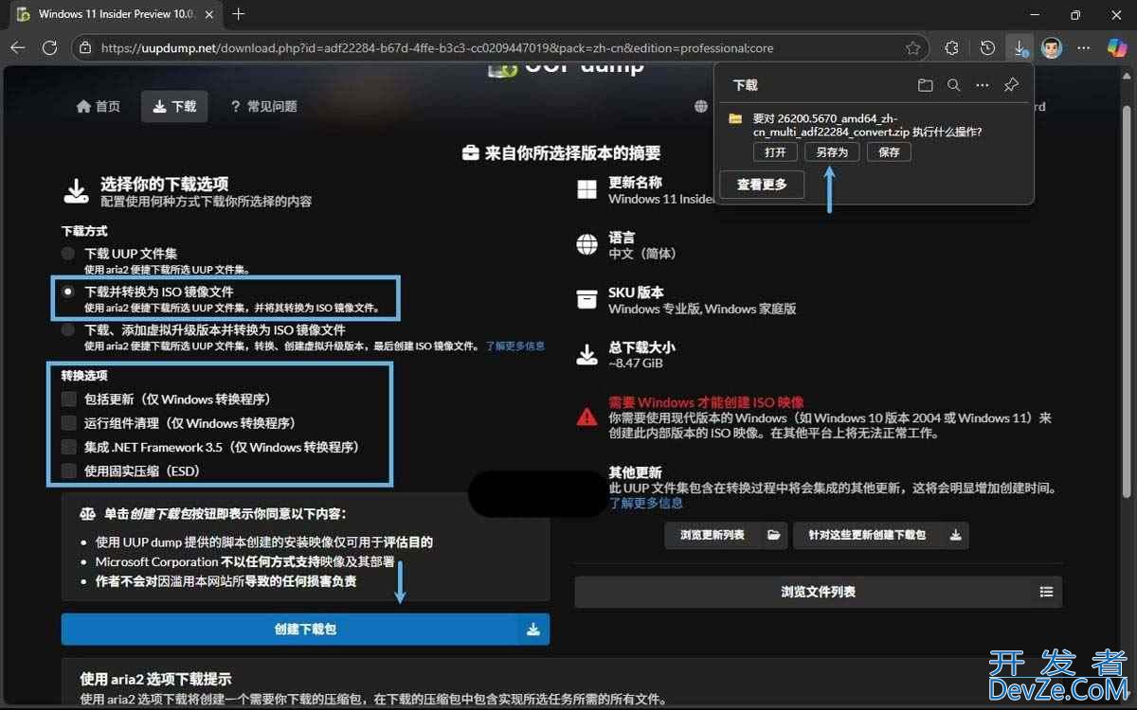Click 另存为 in the download prompt

tap(832, 151)
